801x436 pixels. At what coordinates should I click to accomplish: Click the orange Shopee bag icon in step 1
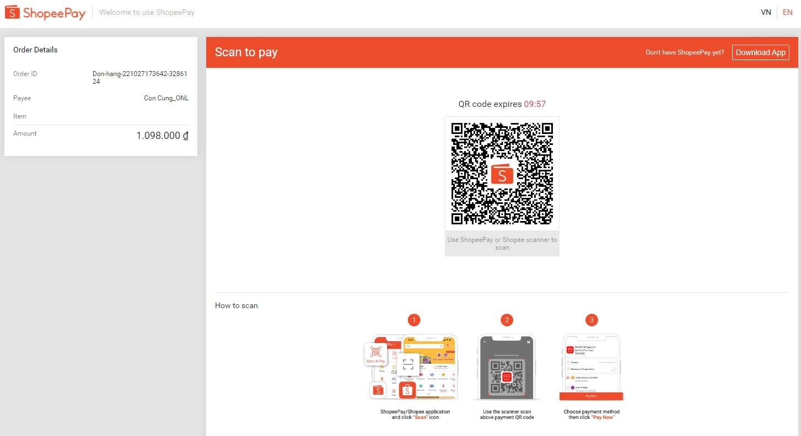pyautogui.click(x=407, y=390)
